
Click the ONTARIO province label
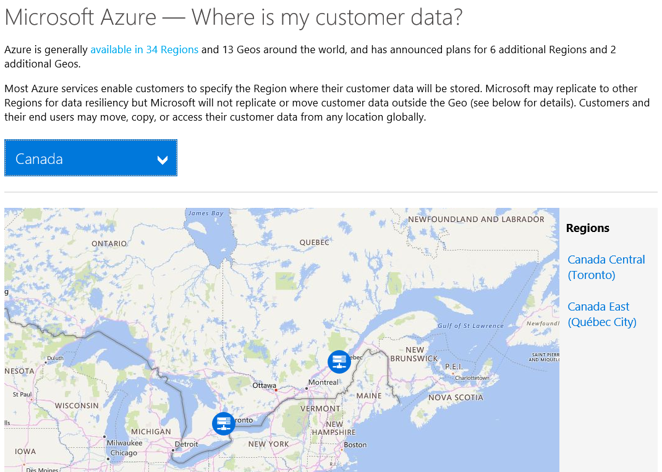109,243
